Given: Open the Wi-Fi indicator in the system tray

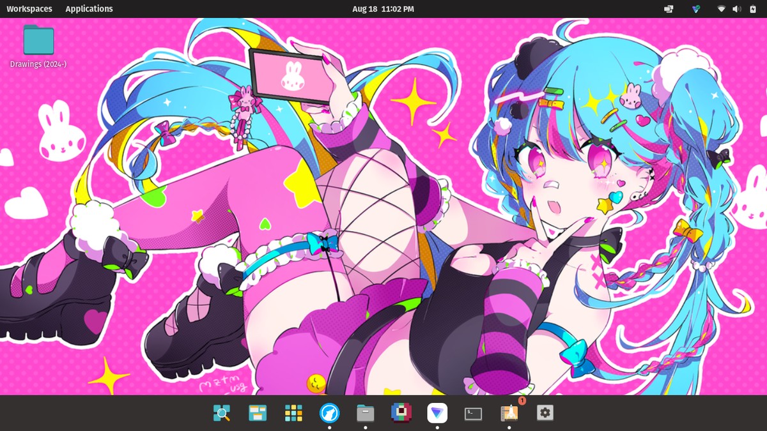Looking at the screenshot, I should (x=720, y=10).
